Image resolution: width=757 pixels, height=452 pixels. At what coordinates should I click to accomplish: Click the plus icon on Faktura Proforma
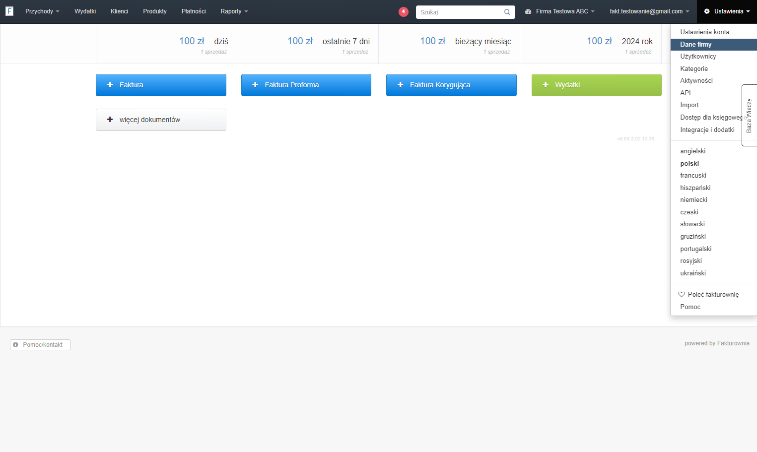pyautogui.click(x=255, y=85)
